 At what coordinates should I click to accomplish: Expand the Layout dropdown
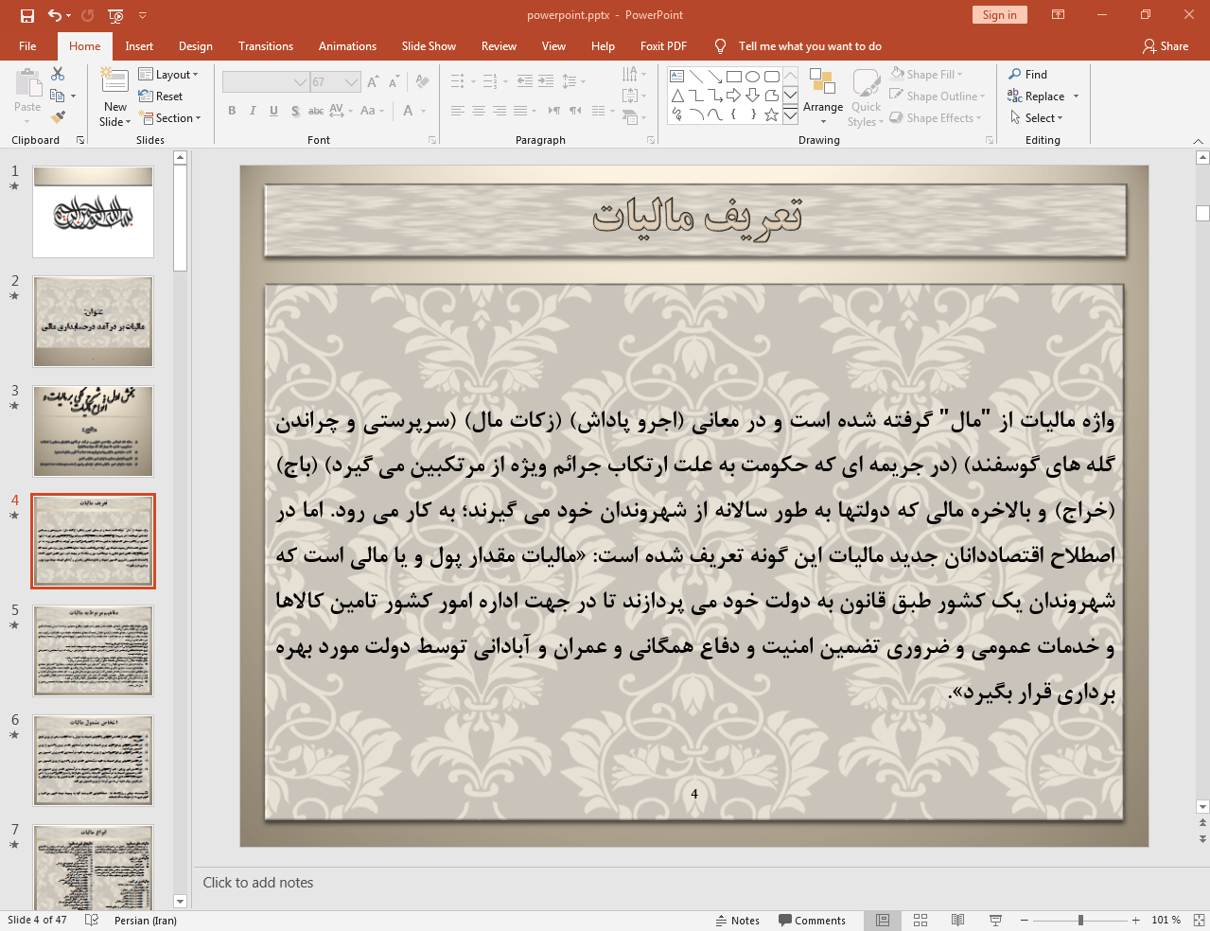[x=168, y=75]
